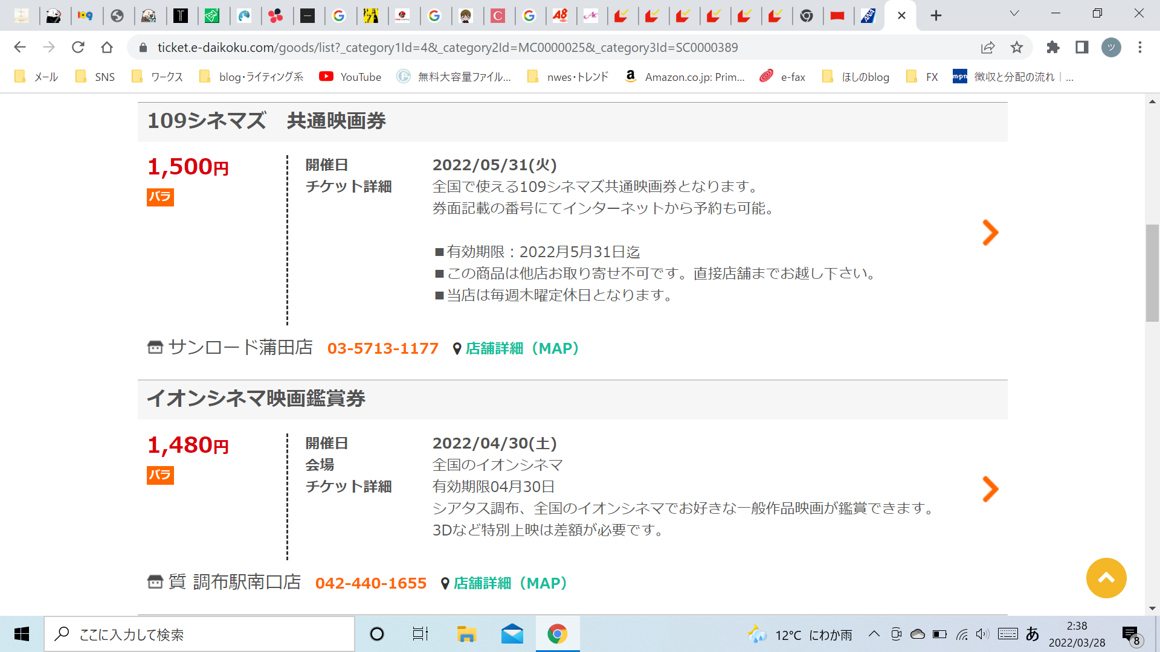Reload the page with the refresh icon
Image resolution: width=1160 pixels, height=652 pixels.
click(x=78, y=47)
